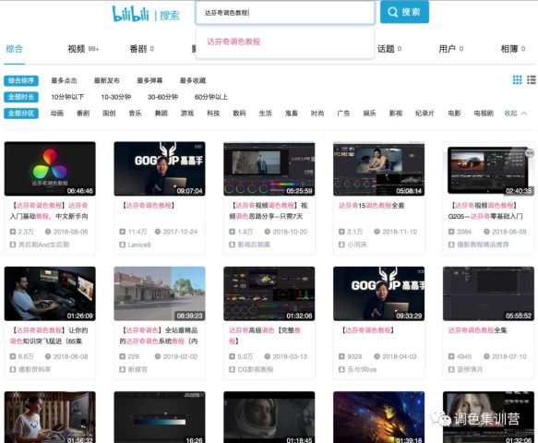538x443 pixels.
Task: Choose suggestion 达芬奇调色教程 from dropdown
Action: click(x=233, y=42)
